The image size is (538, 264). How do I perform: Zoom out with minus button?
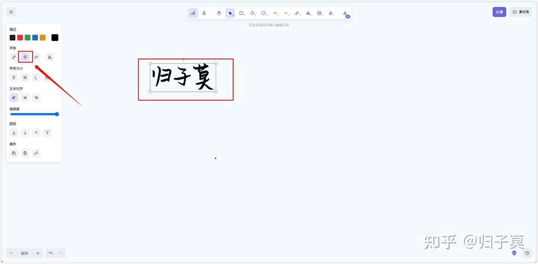11,253
